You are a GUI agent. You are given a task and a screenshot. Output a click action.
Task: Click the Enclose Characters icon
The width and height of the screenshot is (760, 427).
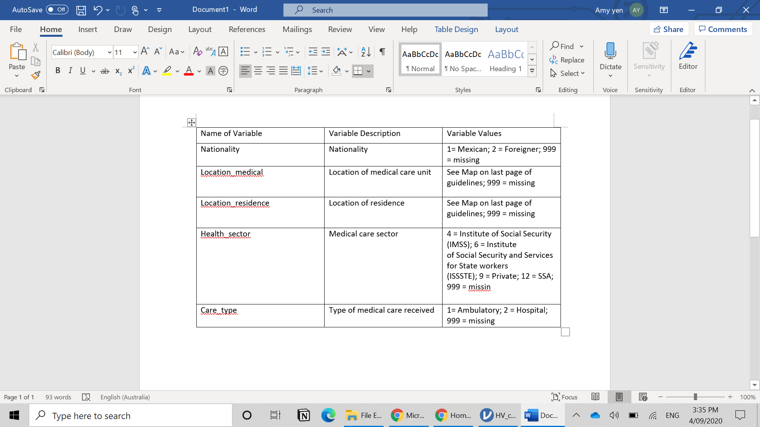pyautogui.click(x=223, y=71)
